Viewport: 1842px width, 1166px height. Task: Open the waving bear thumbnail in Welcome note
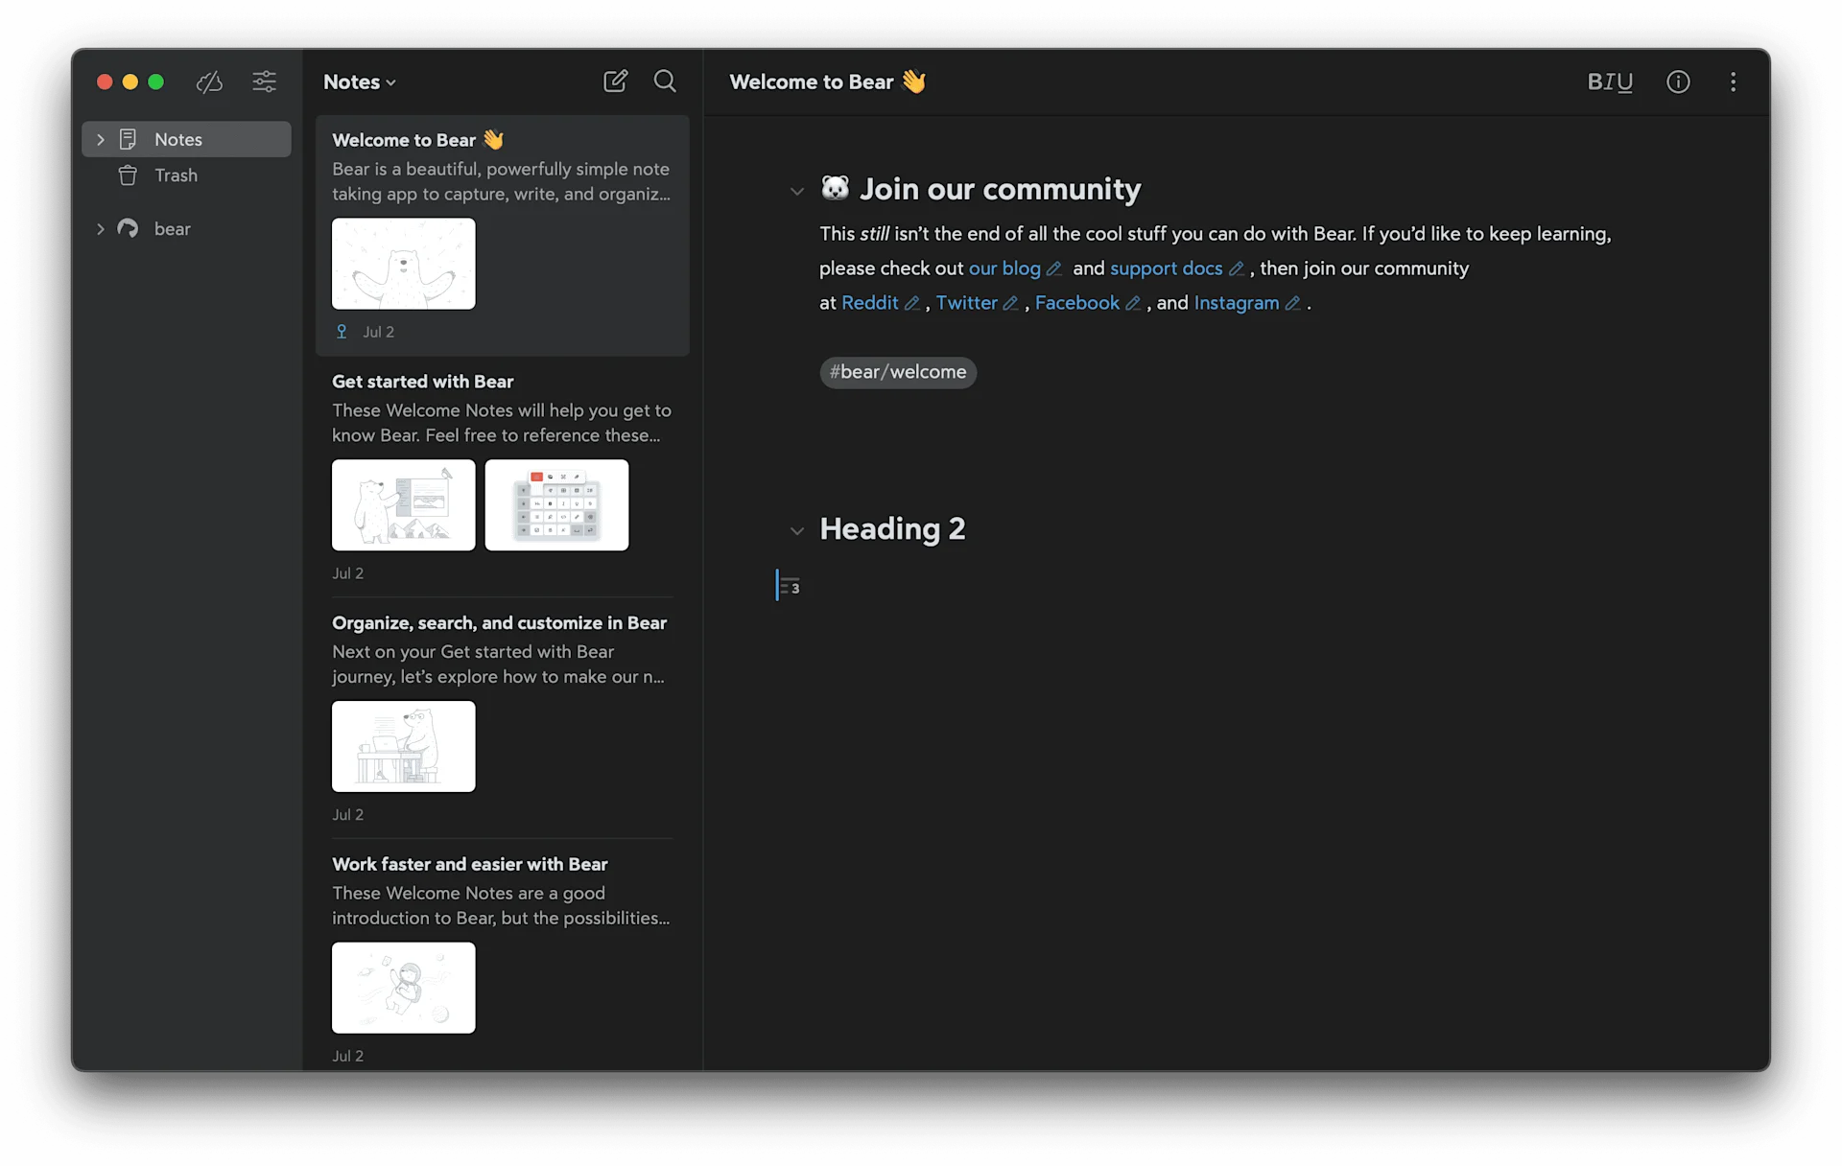(403, 264)
